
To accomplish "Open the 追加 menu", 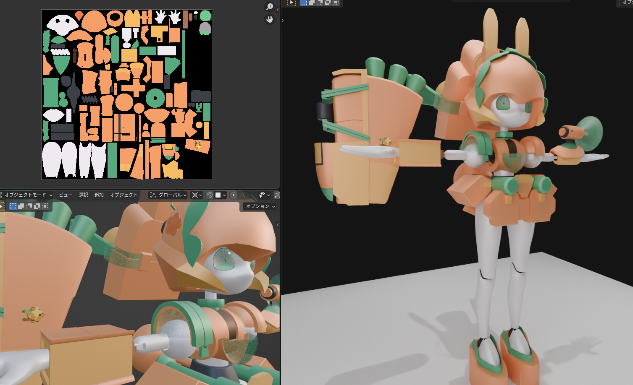I will click(x=99, y=195).
